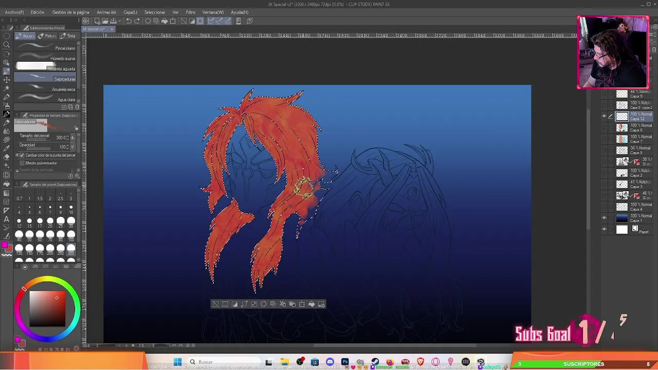This screenshot has height=370, width=658.
Task: Open Filtro menu
Action: point(191,12)
